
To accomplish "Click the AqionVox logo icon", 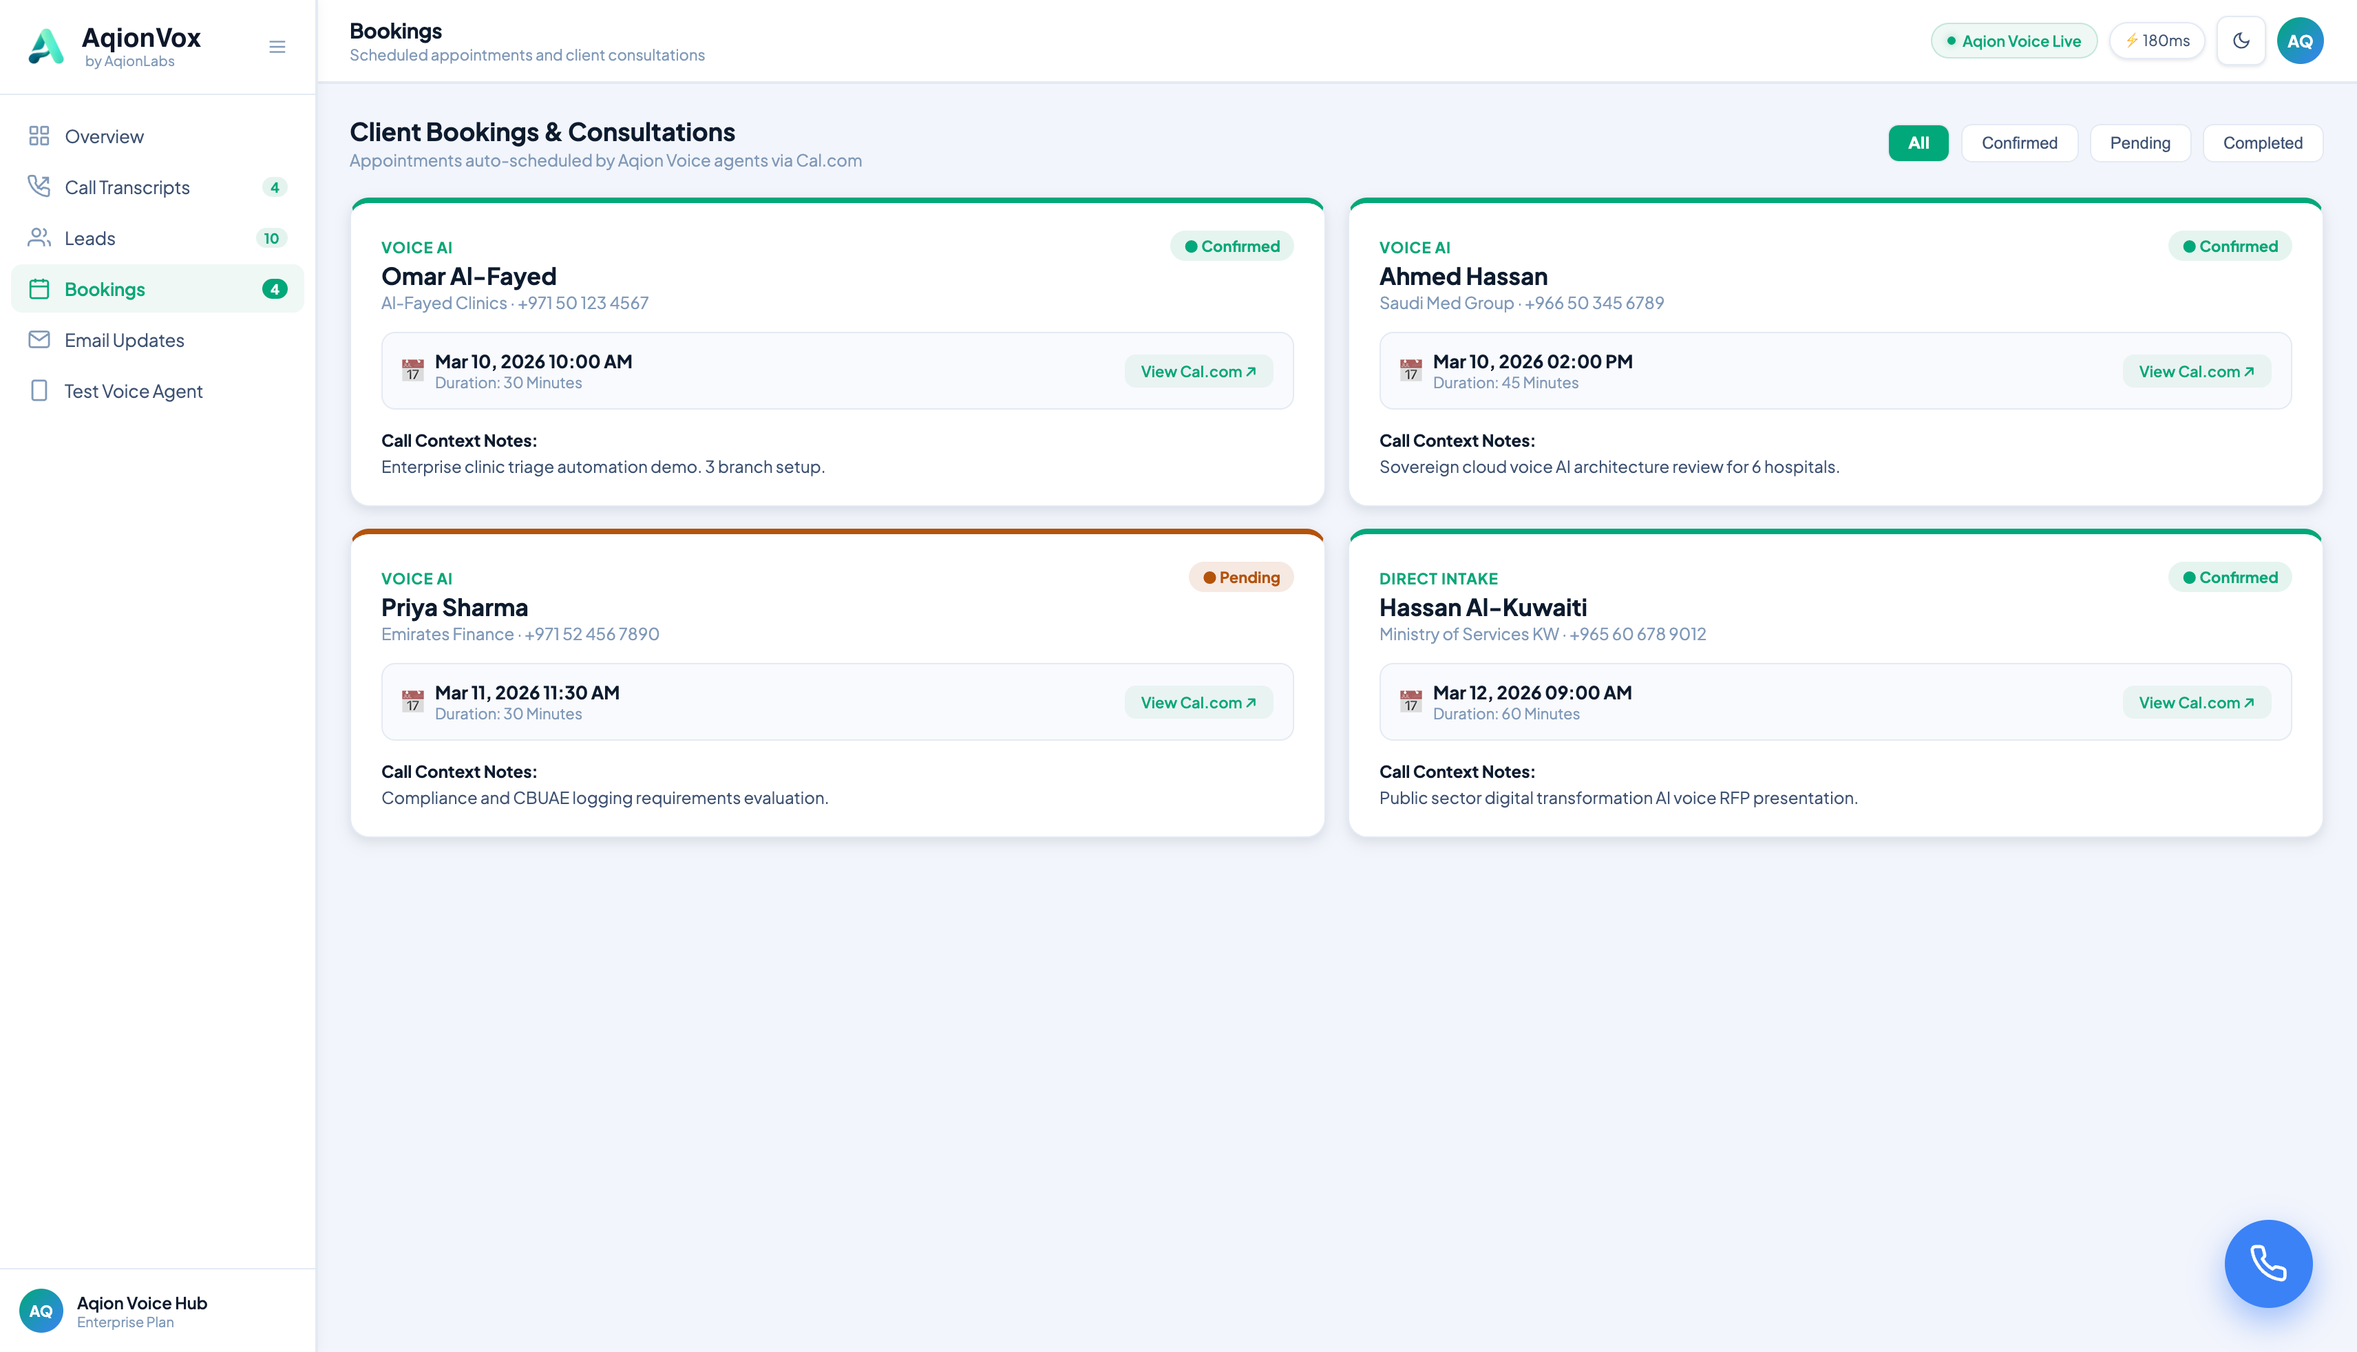I will [46, 46].
